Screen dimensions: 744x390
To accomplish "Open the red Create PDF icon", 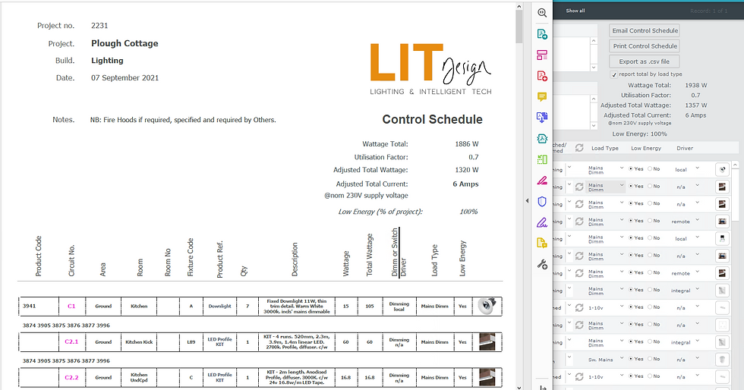I will [542, 76].
